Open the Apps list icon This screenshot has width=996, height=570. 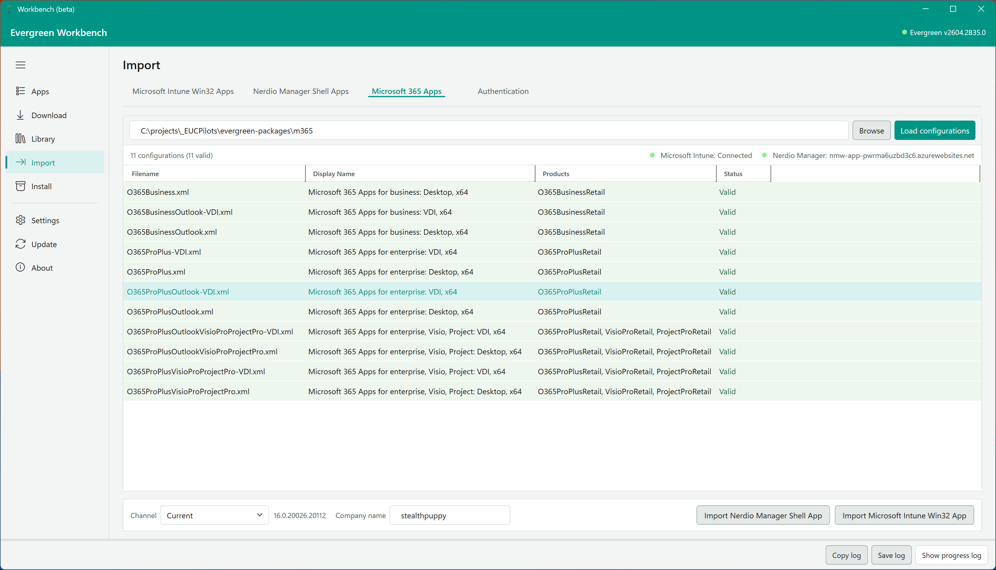[20, 91]
